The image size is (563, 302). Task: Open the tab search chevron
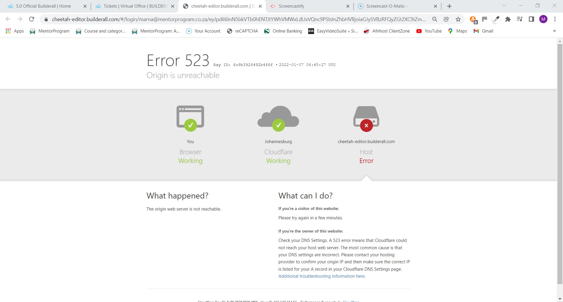pos(504,5)
